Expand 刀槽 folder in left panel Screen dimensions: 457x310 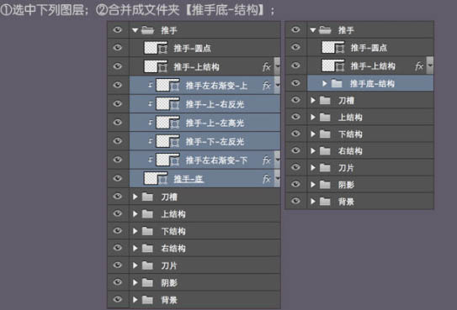pos(135,197)
